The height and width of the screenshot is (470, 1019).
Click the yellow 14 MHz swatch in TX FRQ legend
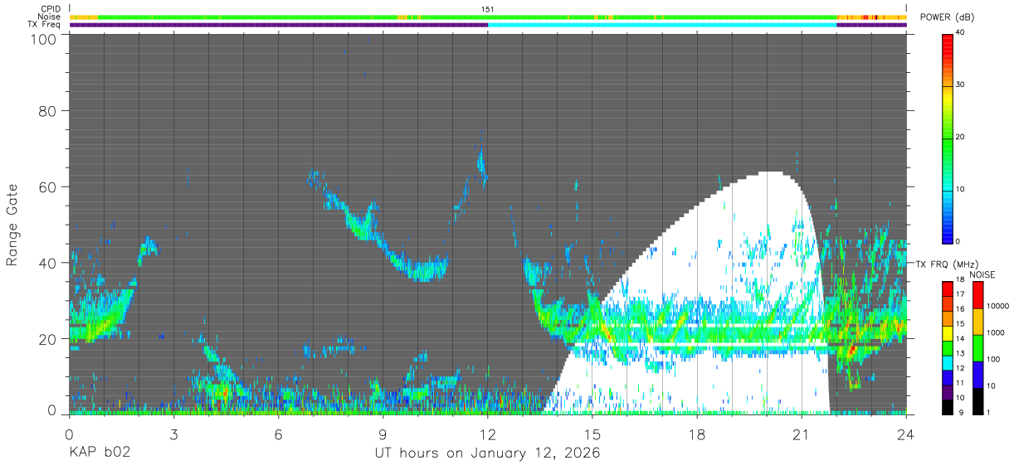tap(948, 332)
